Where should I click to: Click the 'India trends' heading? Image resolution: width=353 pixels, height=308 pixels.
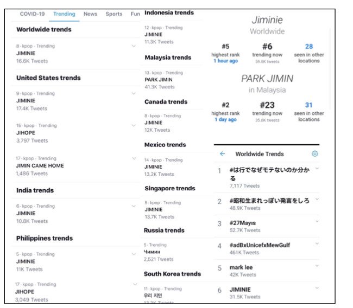coord(35,190)
